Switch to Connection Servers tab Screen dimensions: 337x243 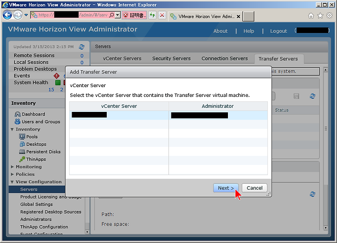[x=225, y=59]
